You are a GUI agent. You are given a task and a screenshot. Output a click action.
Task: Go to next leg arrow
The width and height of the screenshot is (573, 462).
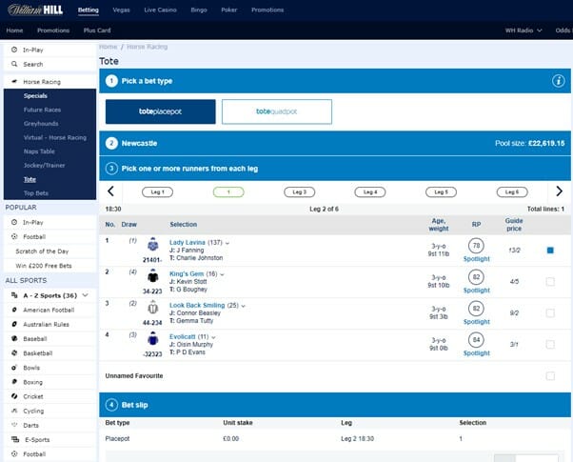559,191
